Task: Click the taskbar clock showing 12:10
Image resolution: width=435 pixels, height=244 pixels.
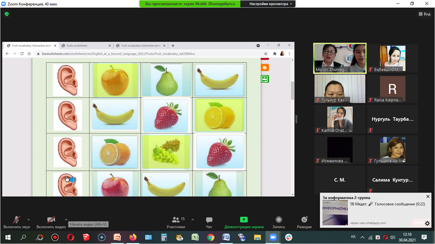Action: [407, 237]
